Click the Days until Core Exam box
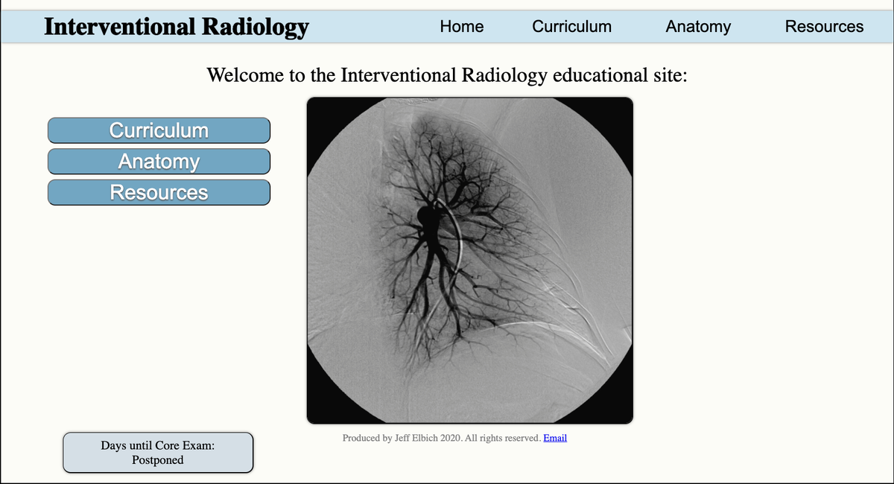The image size is (894, 484). pyautogui.click(x=158, y=452)
